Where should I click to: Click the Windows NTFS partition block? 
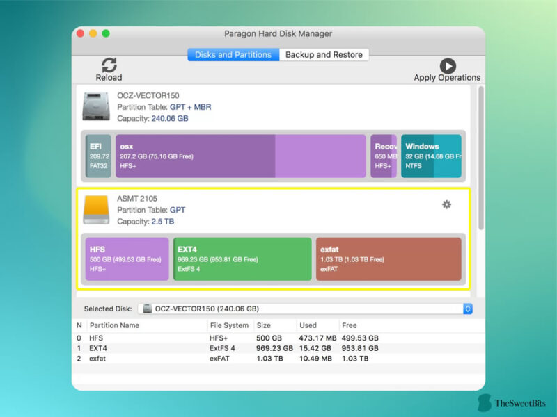[431, 156]
